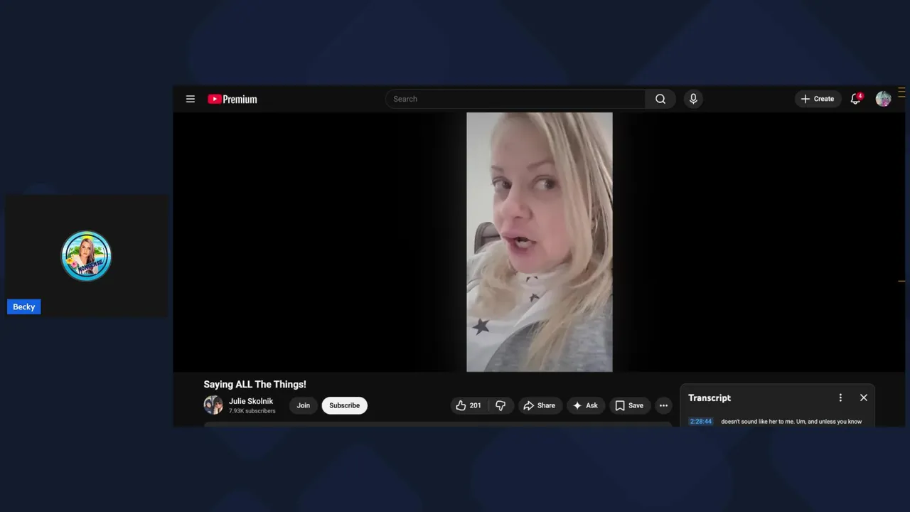
Task: Start voice search with microphone icon
Action: tap(693, 99)
